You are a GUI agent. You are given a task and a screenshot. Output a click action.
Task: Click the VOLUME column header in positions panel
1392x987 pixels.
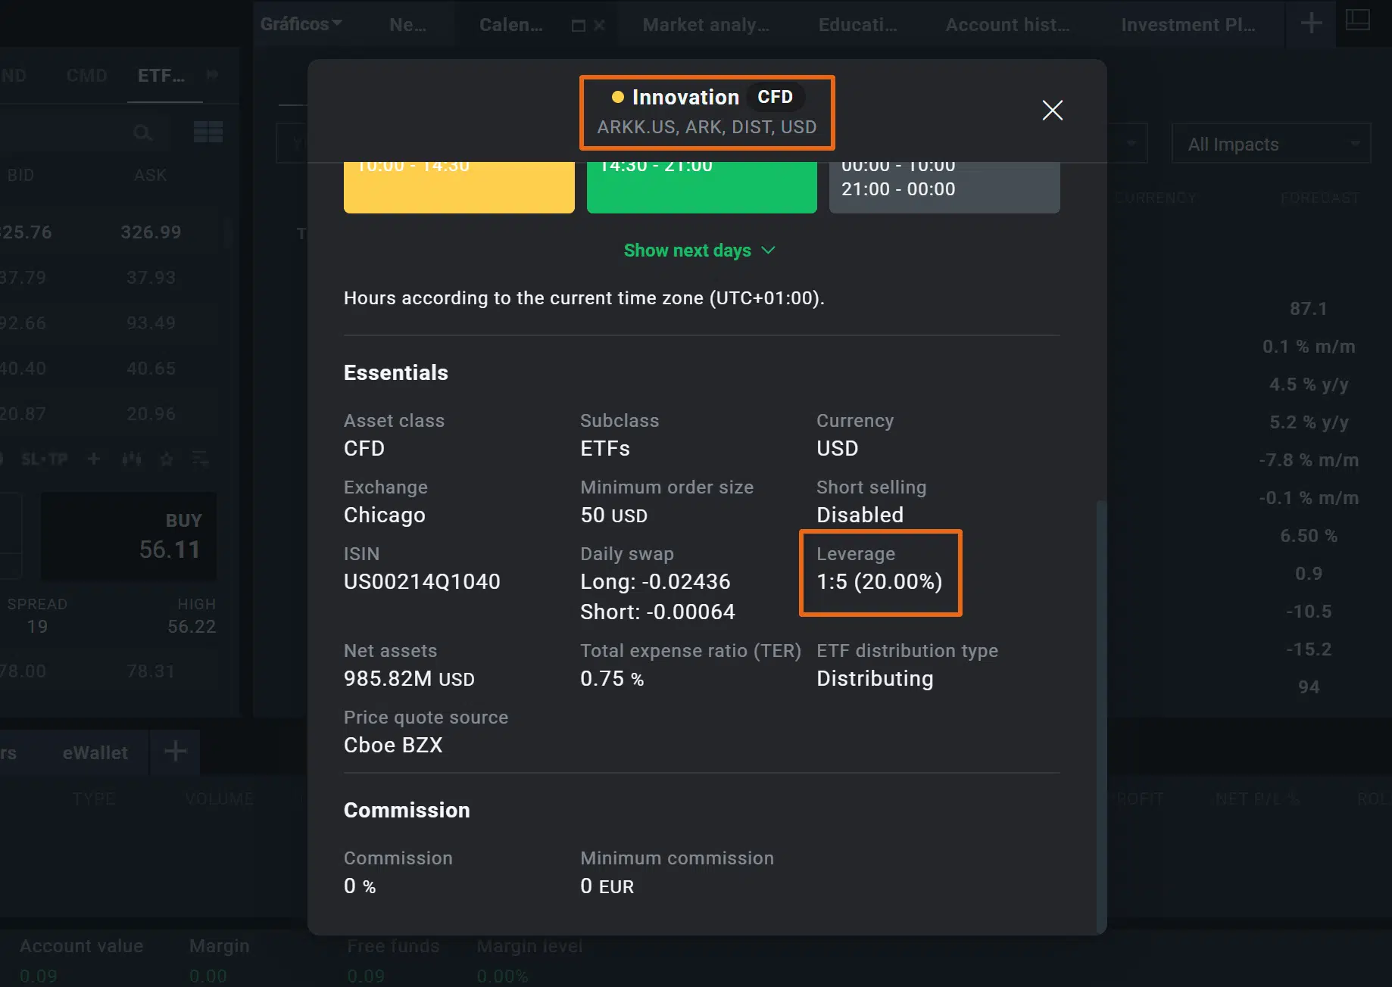[219, 799]
